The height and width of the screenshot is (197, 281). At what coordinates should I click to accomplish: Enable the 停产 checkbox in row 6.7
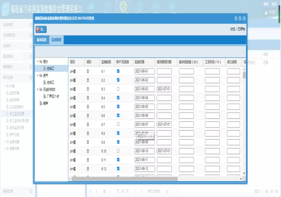click(118, 124)
